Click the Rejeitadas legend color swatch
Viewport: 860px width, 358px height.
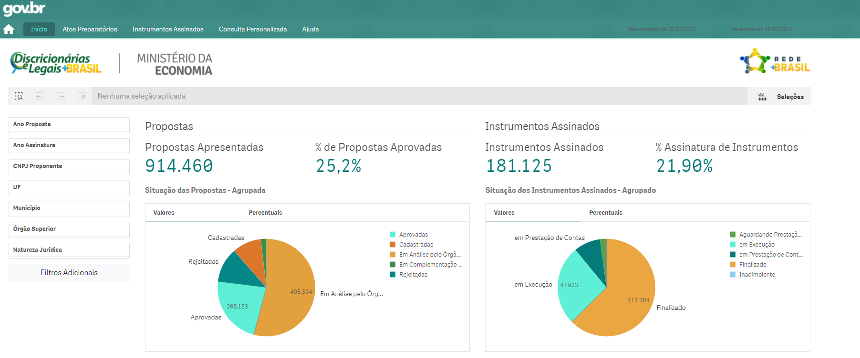[393, 275]
